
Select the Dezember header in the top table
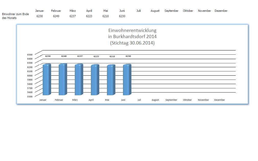click(x=221, y=11)
